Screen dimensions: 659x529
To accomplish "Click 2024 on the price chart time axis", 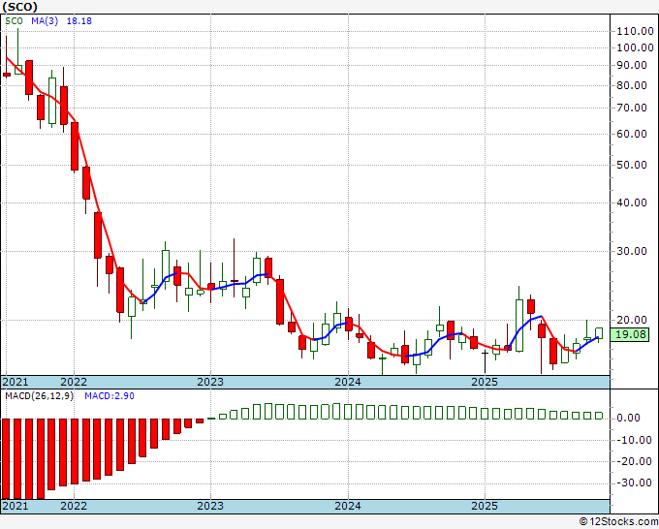I will (x=348, y=382).
